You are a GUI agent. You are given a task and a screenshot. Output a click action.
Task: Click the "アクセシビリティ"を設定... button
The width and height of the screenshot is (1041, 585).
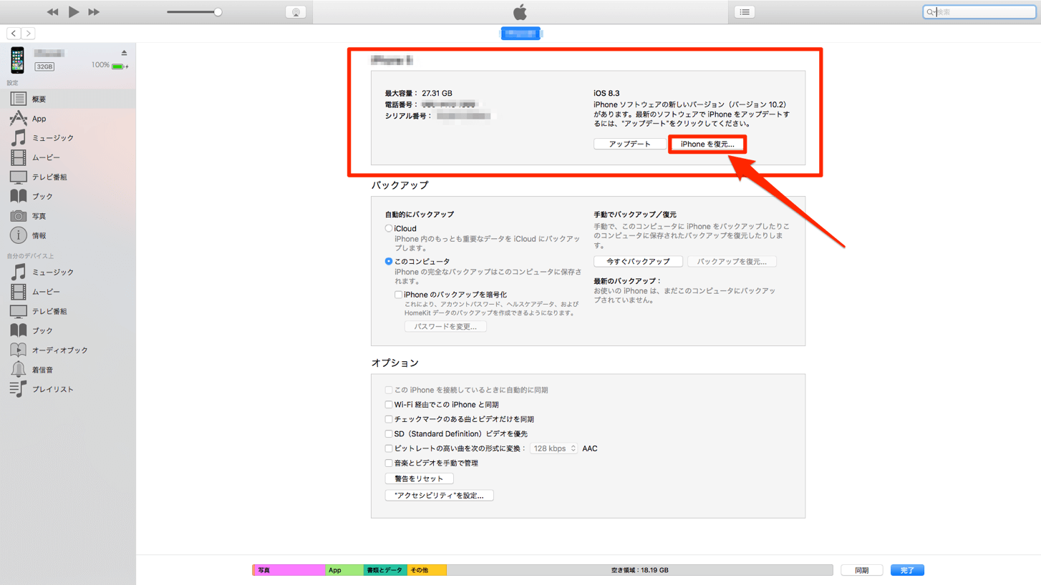(x=439, y=495)
